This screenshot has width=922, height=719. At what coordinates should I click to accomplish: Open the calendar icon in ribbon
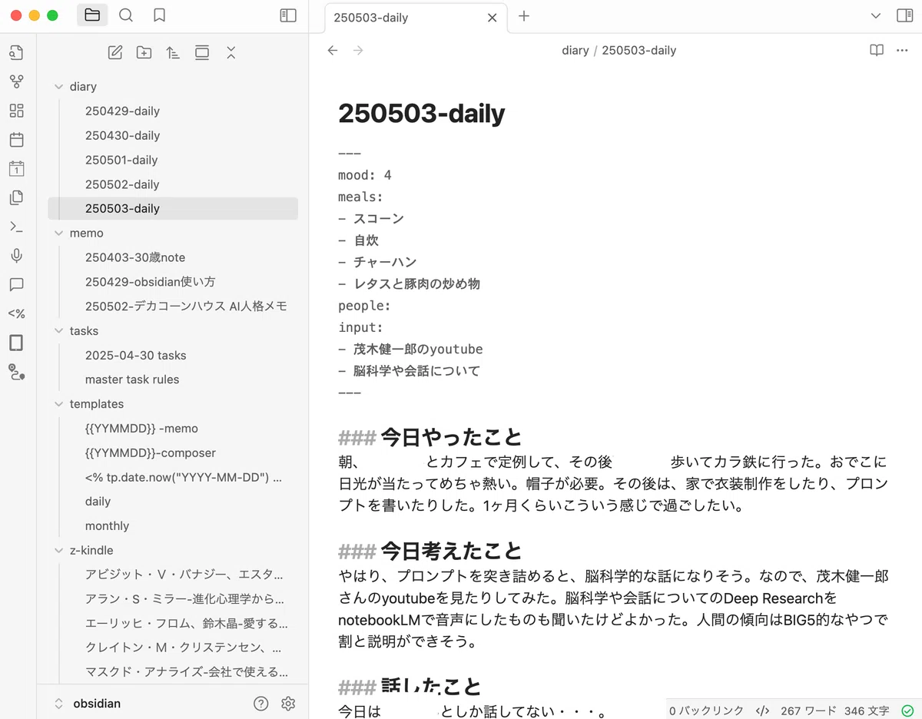click(16, 140)
